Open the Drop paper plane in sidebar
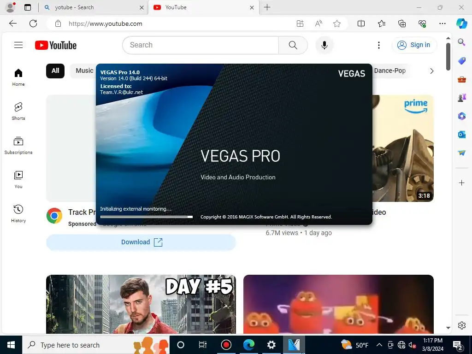Image resolution: width=472 pixels, height=354 pixels. pyautogui.click(x=461, y=153)
